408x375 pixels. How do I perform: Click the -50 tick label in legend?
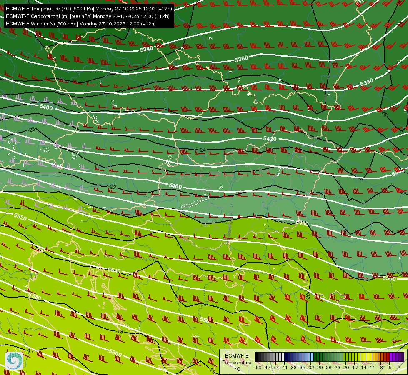coord(258,367)
